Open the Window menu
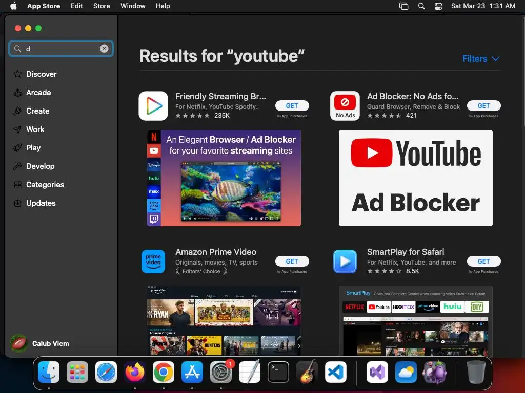The height and width of the screenshot is (393, 525). [x=133, y=6]
